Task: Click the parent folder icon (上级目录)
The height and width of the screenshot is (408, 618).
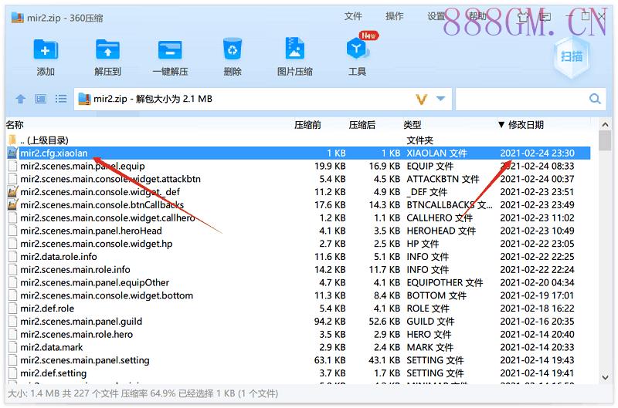Action: [12, 140]
